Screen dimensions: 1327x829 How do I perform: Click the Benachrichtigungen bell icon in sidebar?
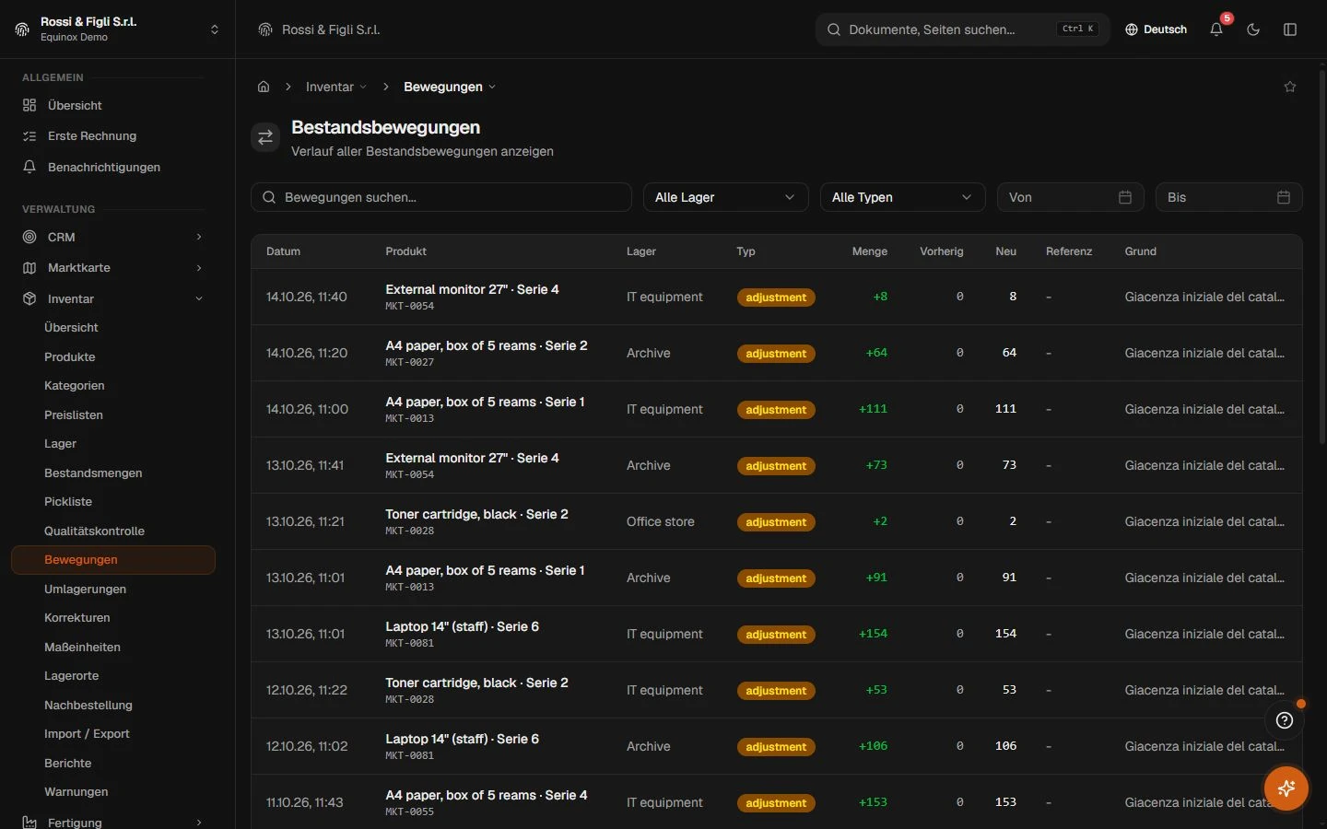pyautogui.click(x=29, y=167)
